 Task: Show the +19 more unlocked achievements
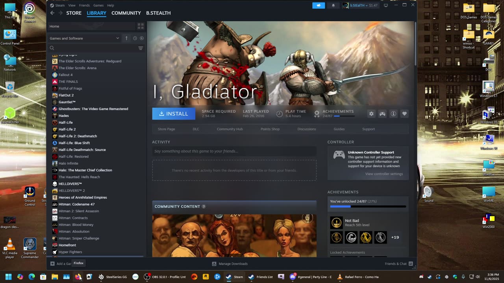click(395, 237)
